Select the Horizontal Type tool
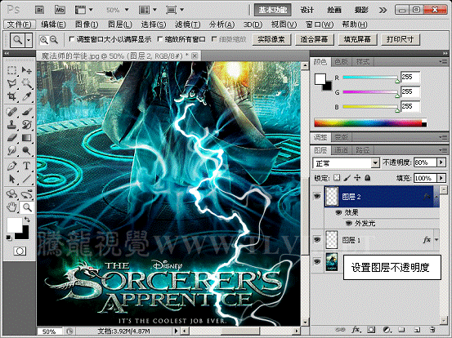452x338 pixels. 26,166
